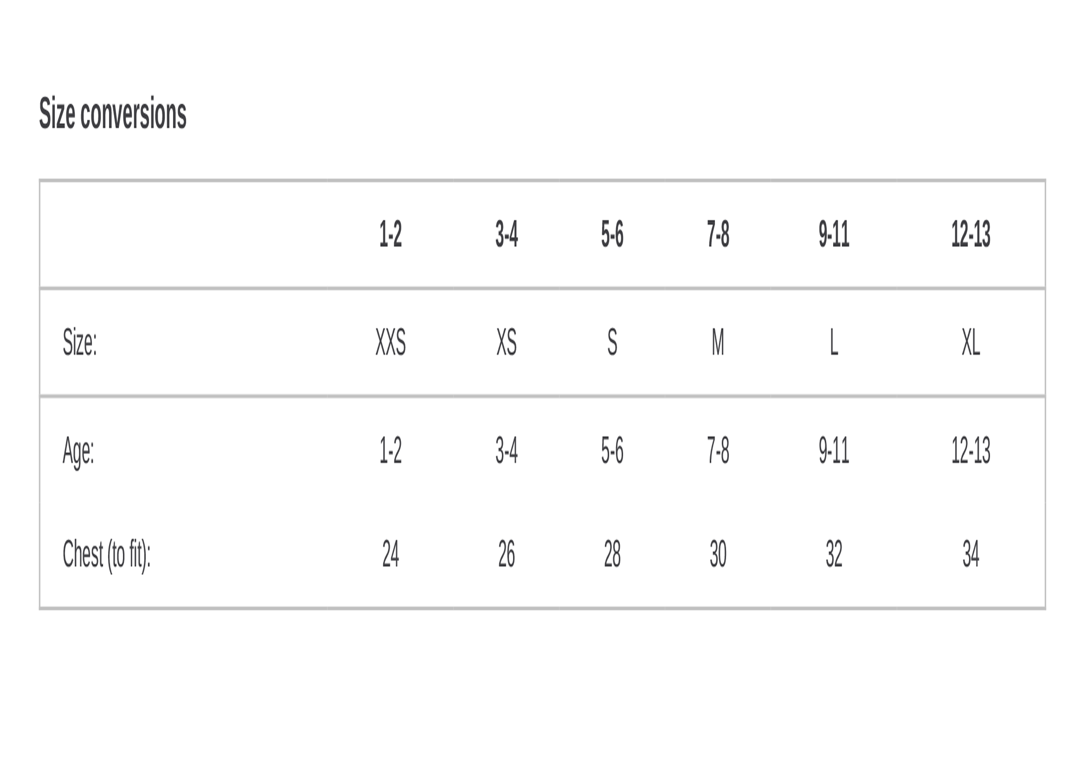Click the 7-8 column header
Image resolution: width=1080 pixels, height=763 pixels.
[718, 234]
